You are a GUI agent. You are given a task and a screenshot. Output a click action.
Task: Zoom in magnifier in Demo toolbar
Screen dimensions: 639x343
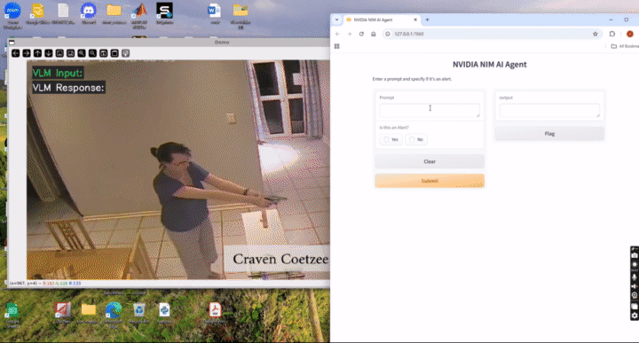click(x=82, y=53)
